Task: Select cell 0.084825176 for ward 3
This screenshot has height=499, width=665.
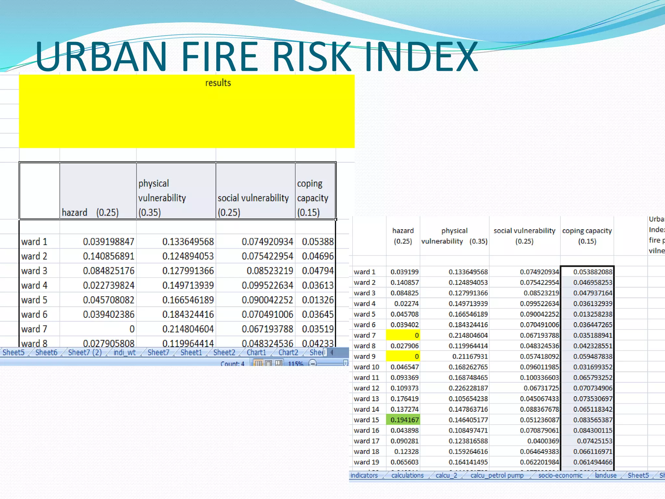Action: coord(98,271)
